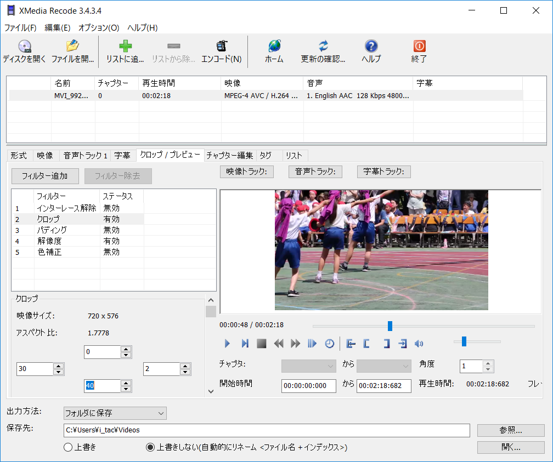Click the go to end marker icon
This screenshot has height=462, width=553.
pos(403,344)
